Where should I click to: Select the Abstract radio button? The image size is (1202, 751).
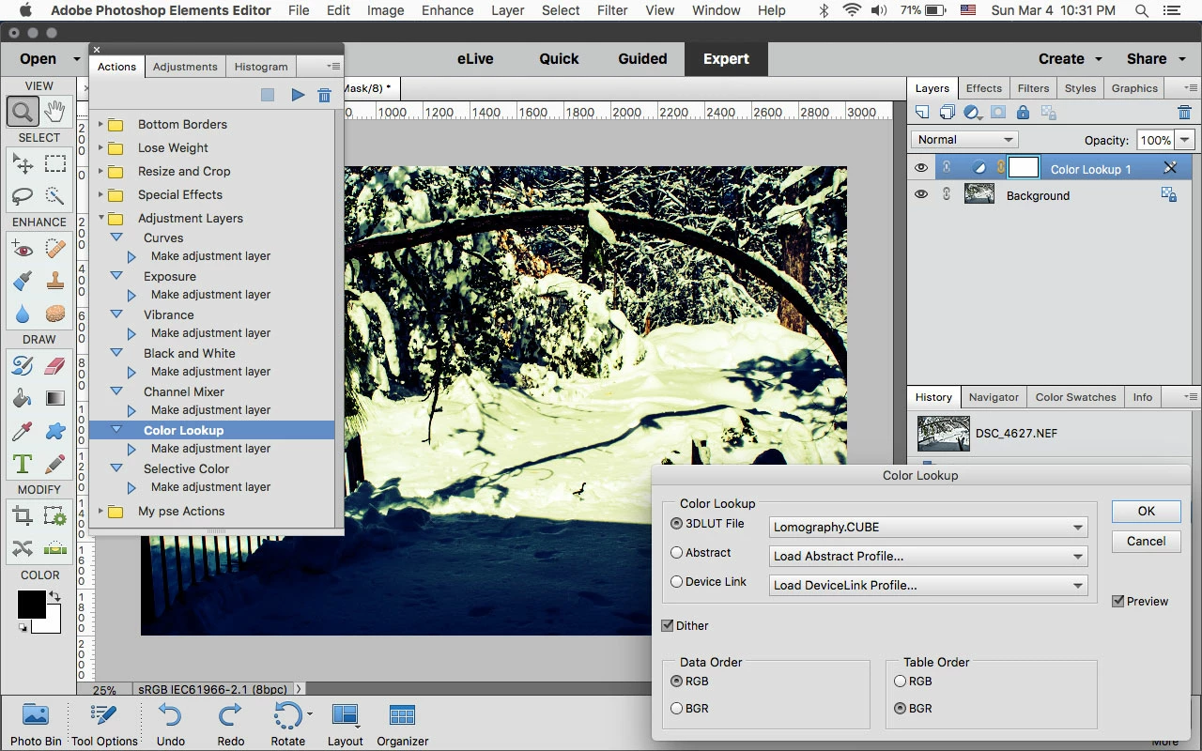tap(676, 553)
